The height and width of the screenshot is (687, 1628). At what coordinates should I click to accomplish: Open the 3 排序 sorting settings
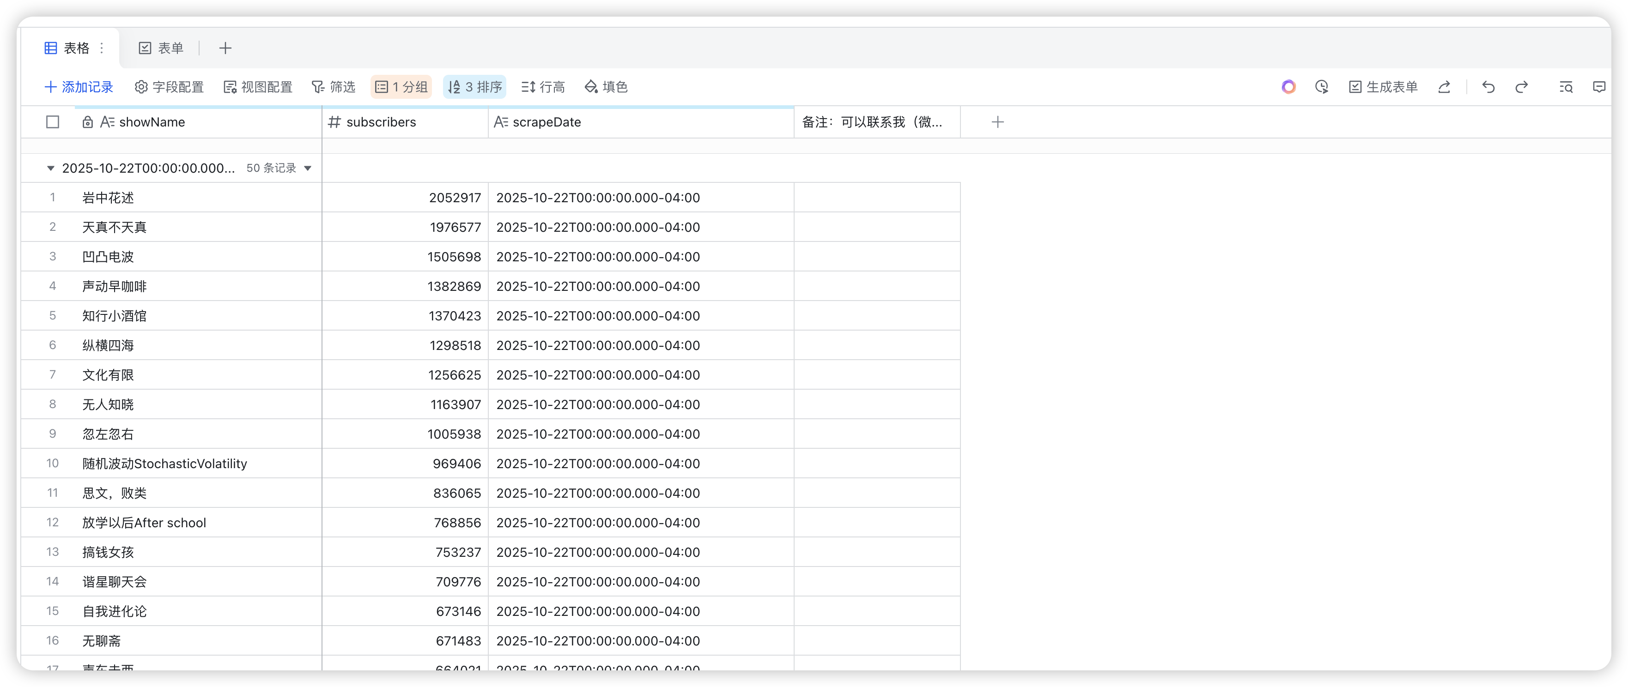474,87
